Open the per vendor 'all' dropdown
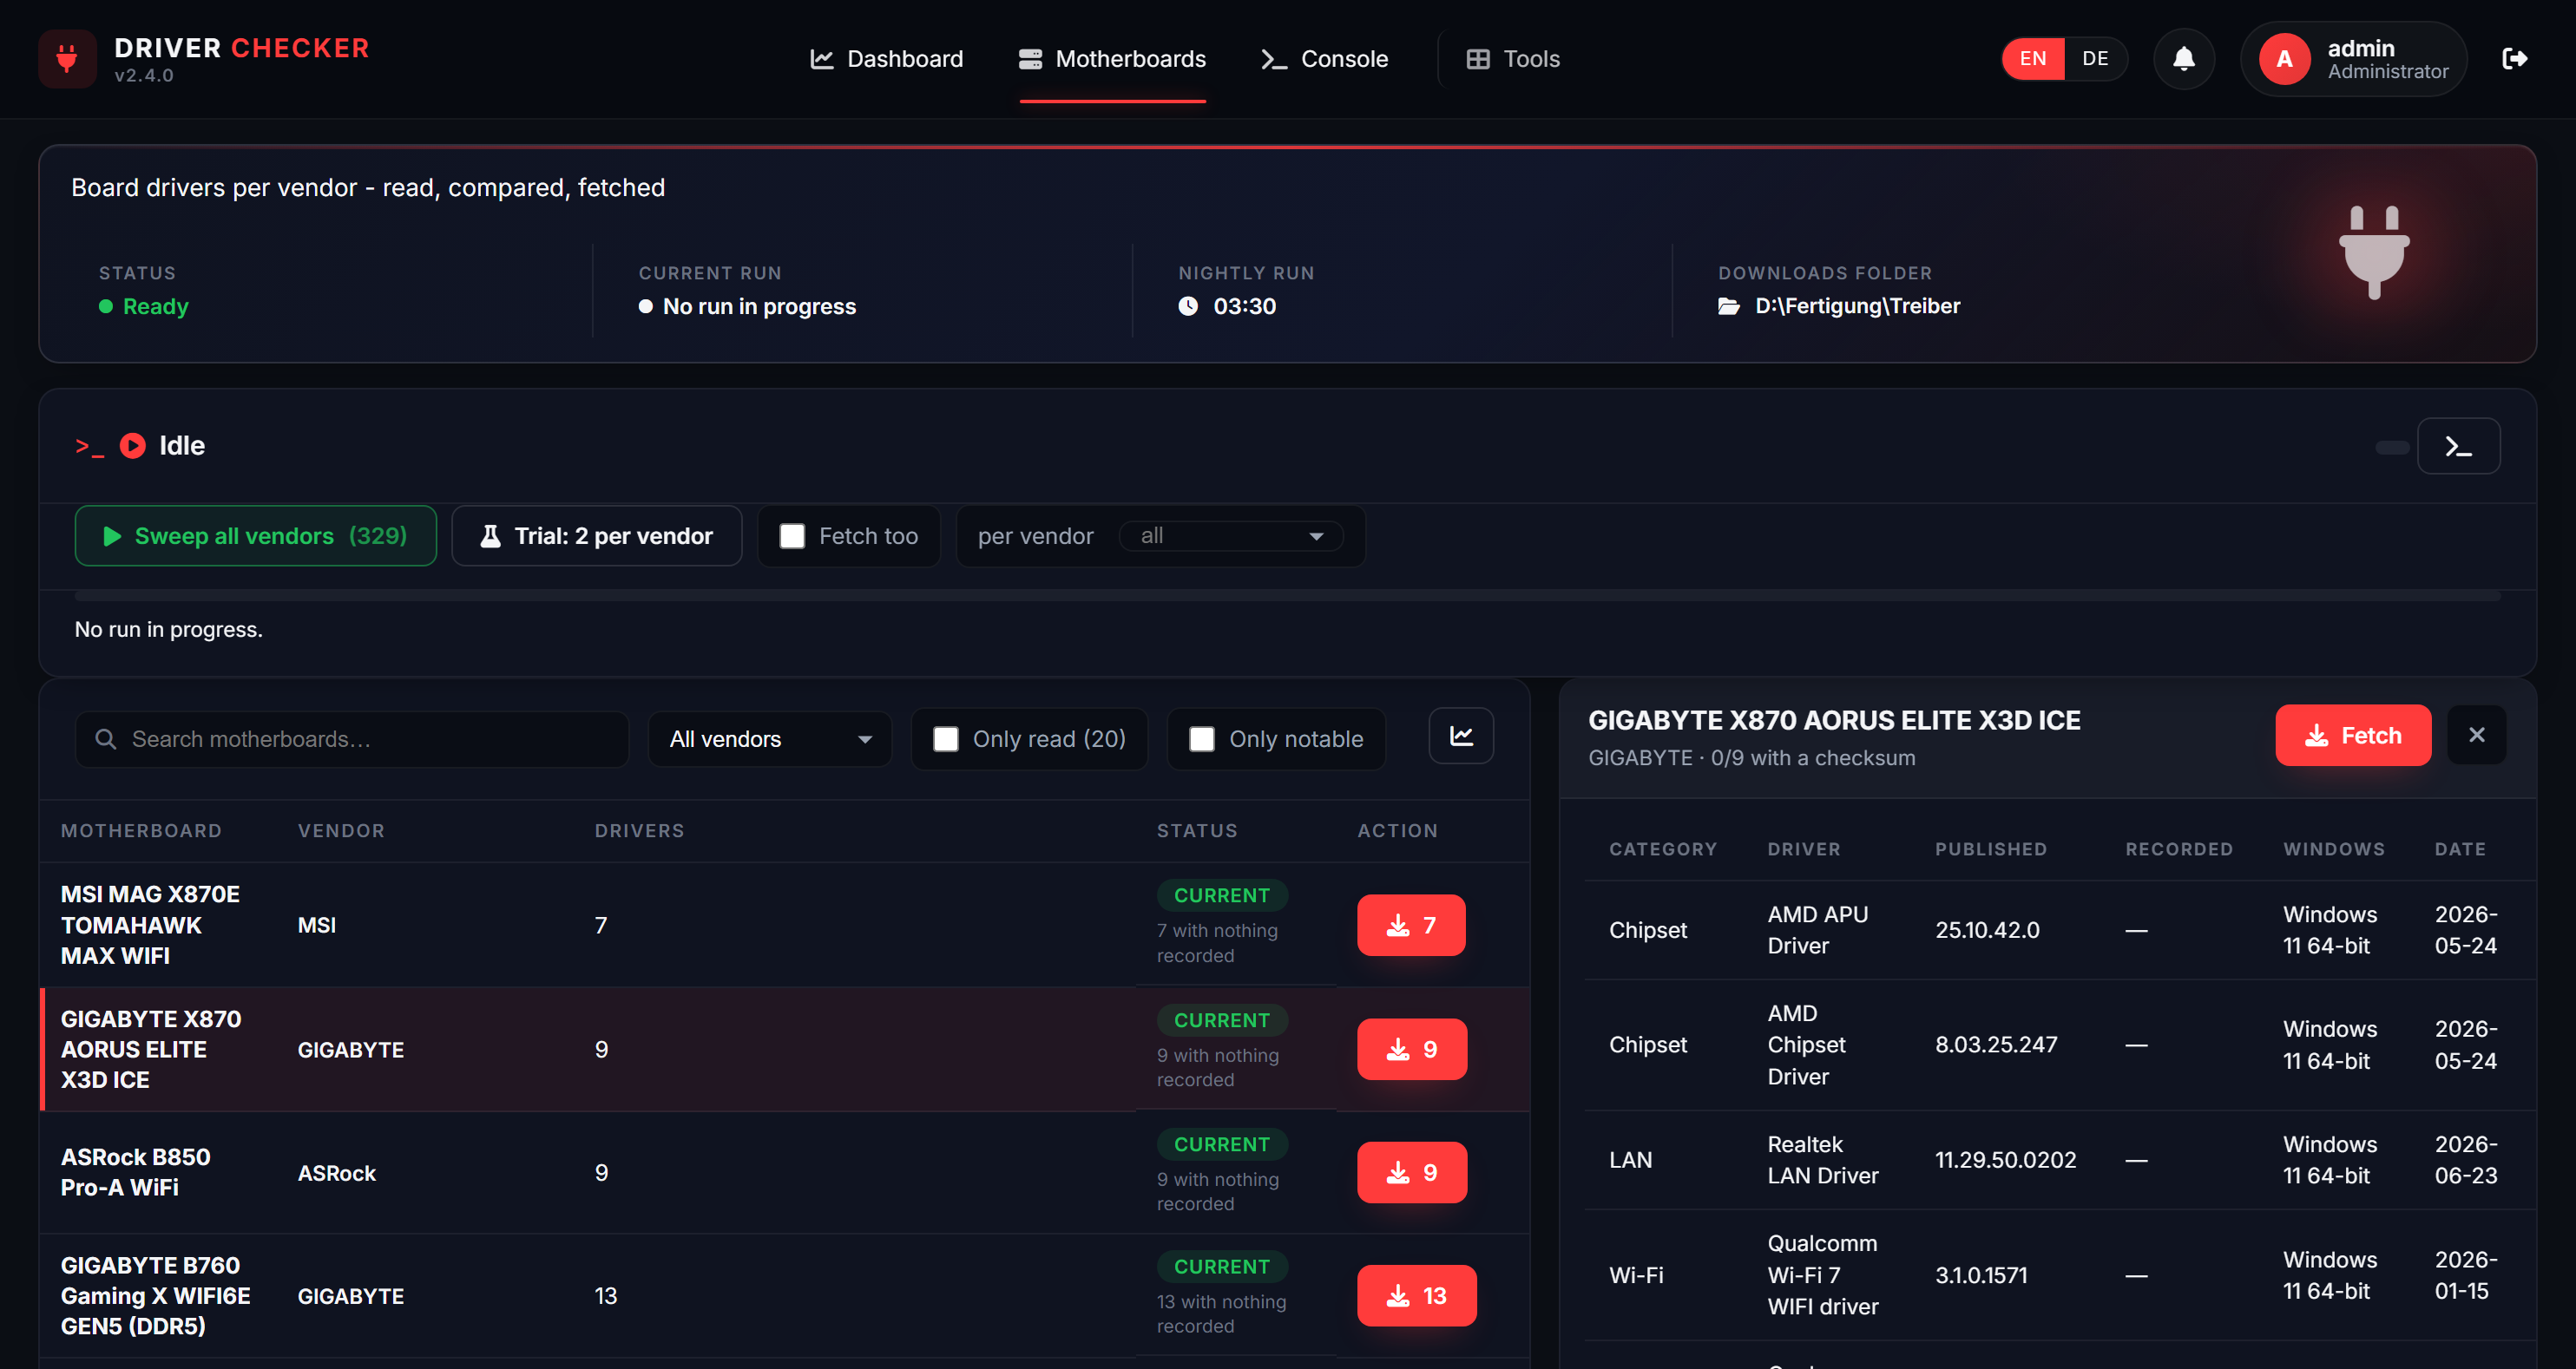This screenshot has height=1369, width=2576. (1231, 537)
